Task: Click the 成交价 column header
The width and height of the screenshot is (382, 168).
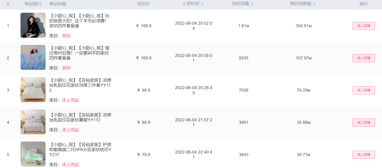Action: (x=143, y=4)
